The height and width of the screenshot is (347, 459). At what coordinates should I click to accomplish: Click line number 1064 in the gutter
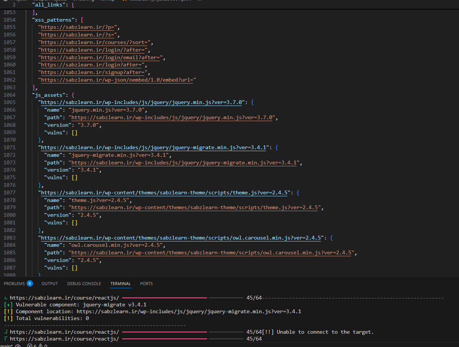point(9,95)
